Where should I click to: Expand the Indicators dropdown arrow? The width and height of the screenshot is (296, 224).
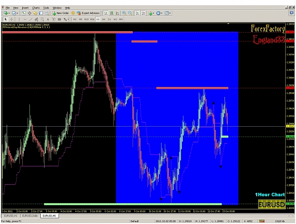(153, 13)
